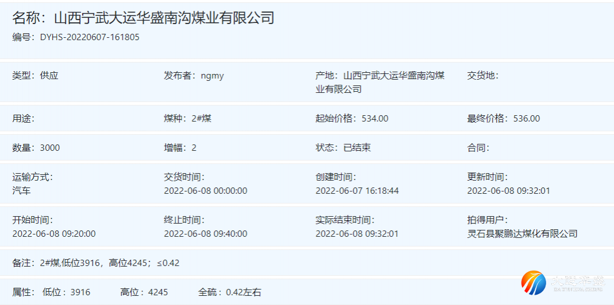Click the final price 536.00

click(527, 119)
